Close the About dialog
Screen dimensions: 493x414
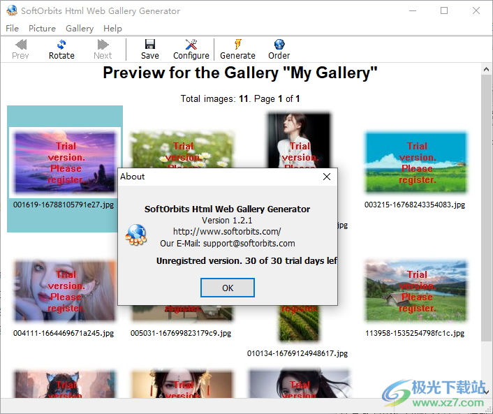click(327, 177)
